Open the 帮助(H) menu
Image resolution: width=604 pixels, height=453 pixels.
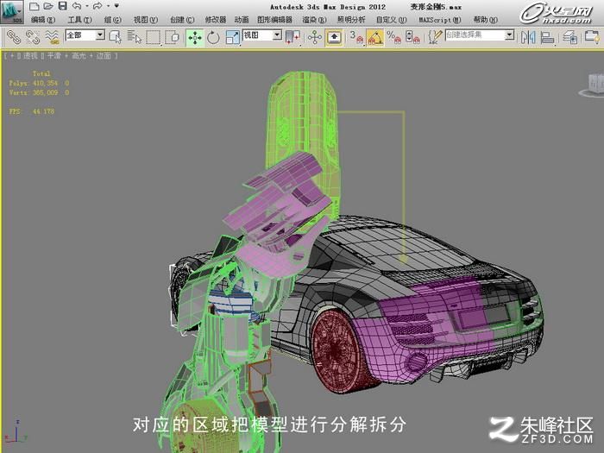[485, 20]
